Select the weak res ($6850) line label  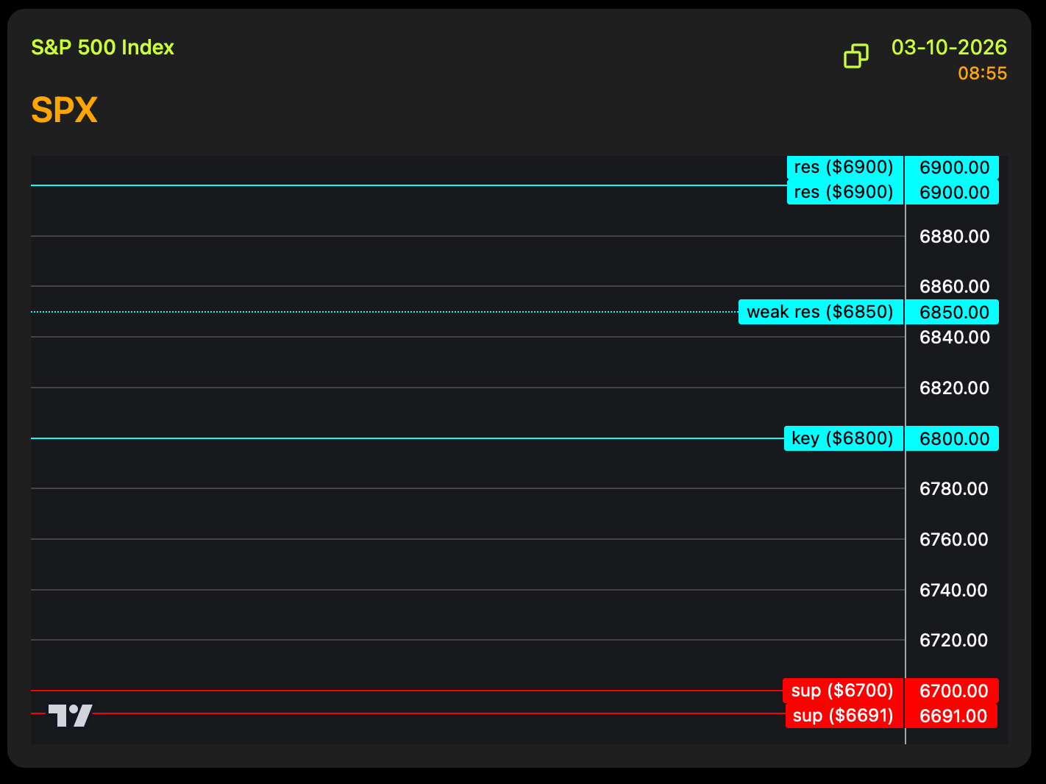[820, 312]
